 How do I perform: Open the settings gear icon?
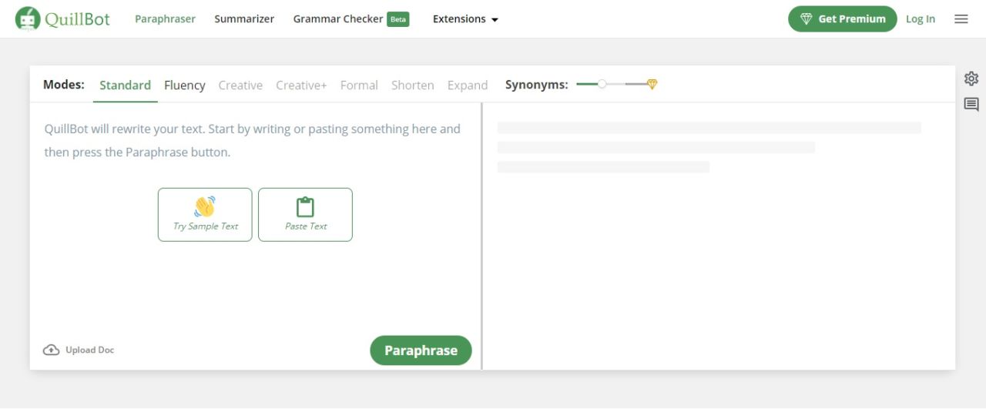coord(971,79)
